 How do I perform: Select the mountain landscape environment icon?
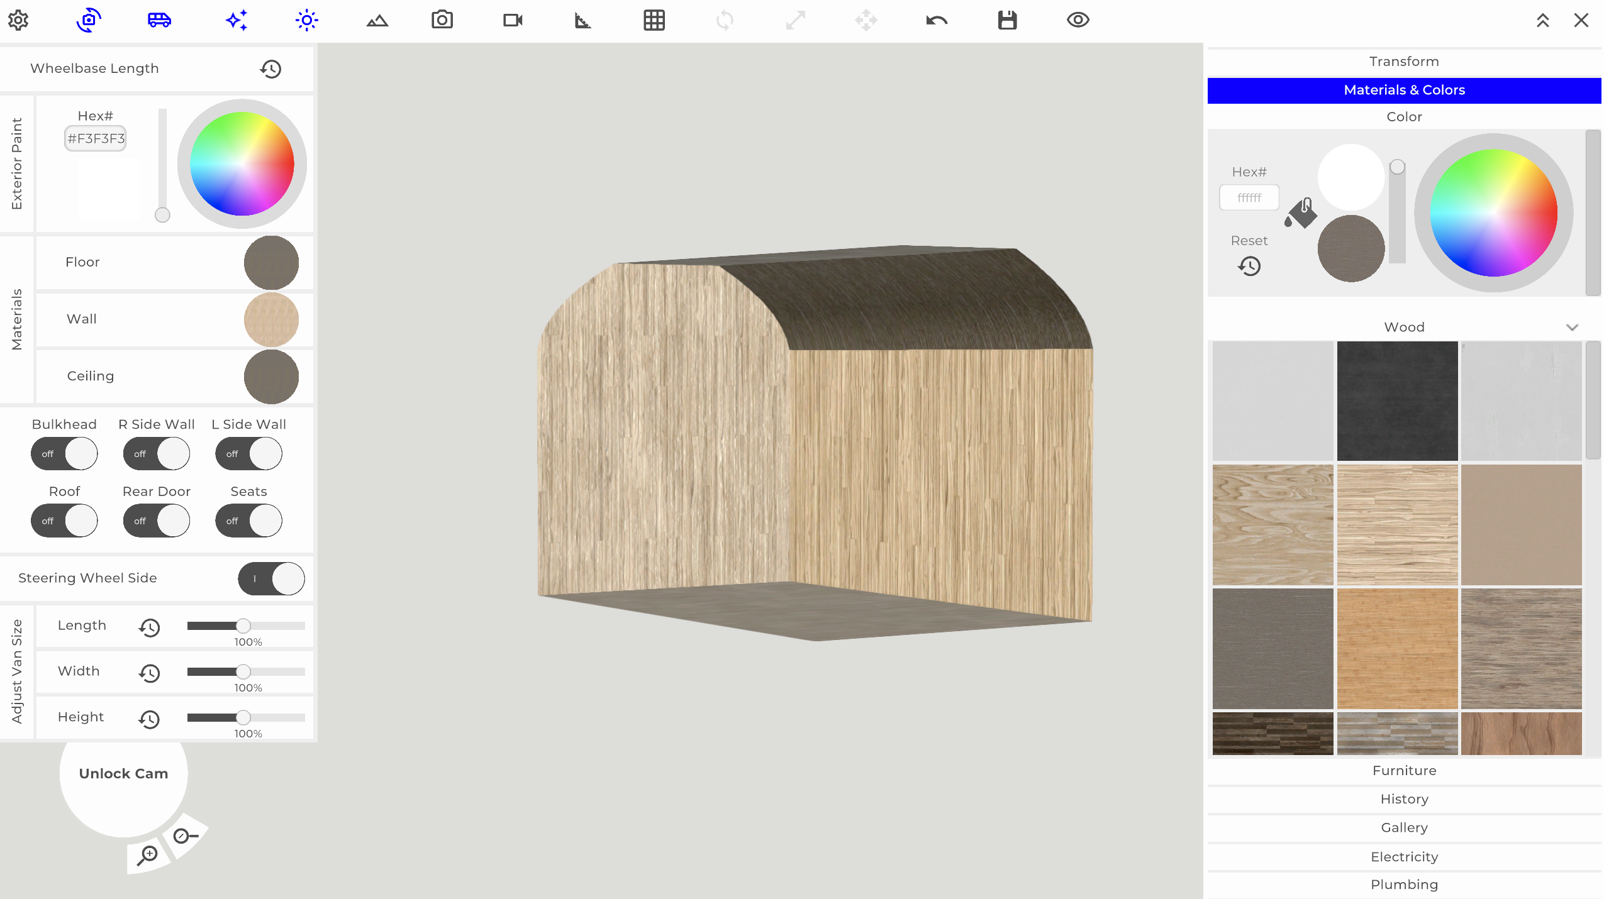point(377,21)
